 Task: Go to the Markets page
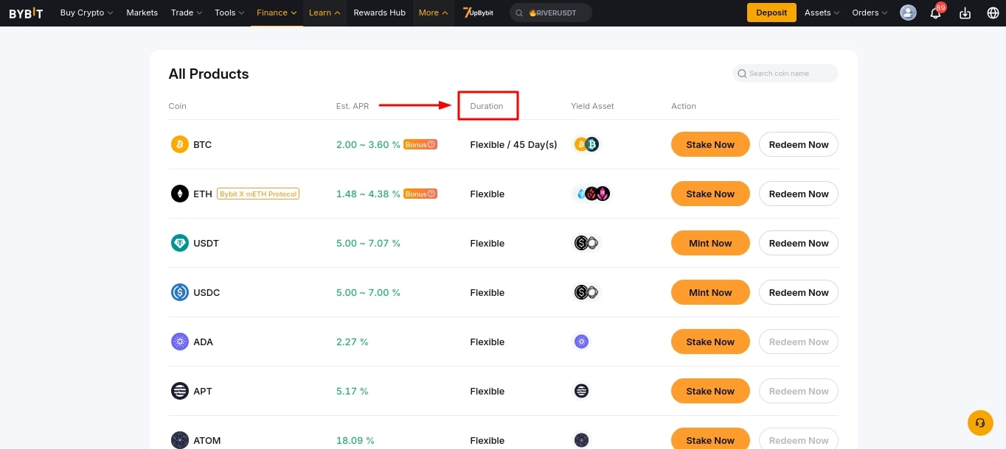coord(142,13)
